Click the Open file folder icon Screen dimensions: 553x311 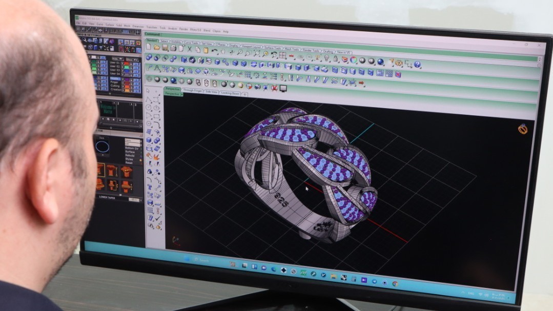[156, 47]
